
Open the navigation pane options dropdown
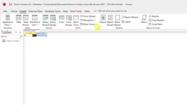click(16, 32)
